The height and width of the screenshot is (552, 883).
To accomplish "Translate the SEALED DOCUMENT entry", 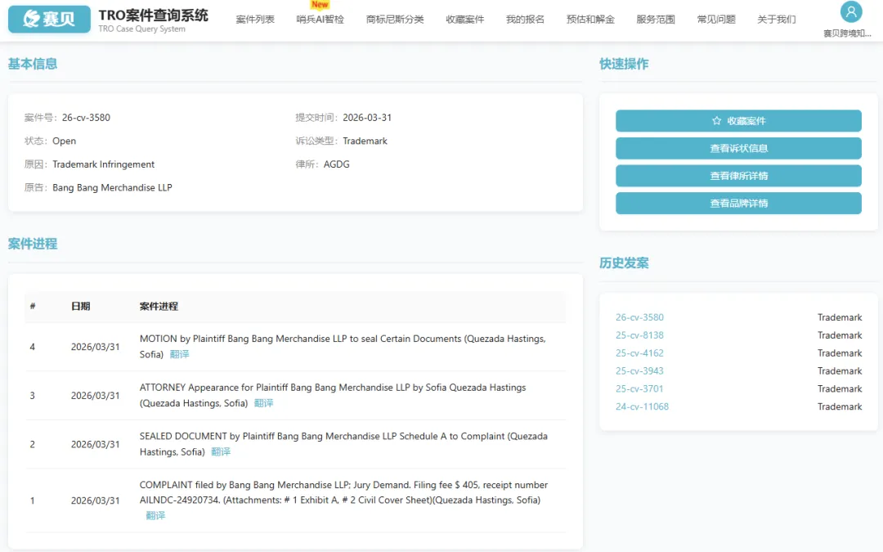I will 221,451.
